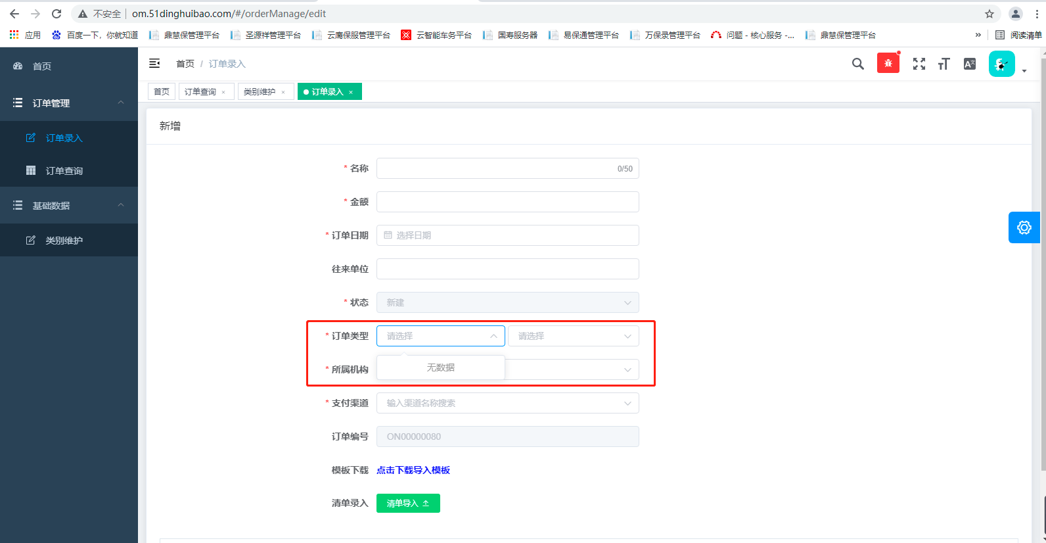Open the 万保录管理平台 bookmark
This screenshot has width=1046, height=543.
(x=666, y=35)
